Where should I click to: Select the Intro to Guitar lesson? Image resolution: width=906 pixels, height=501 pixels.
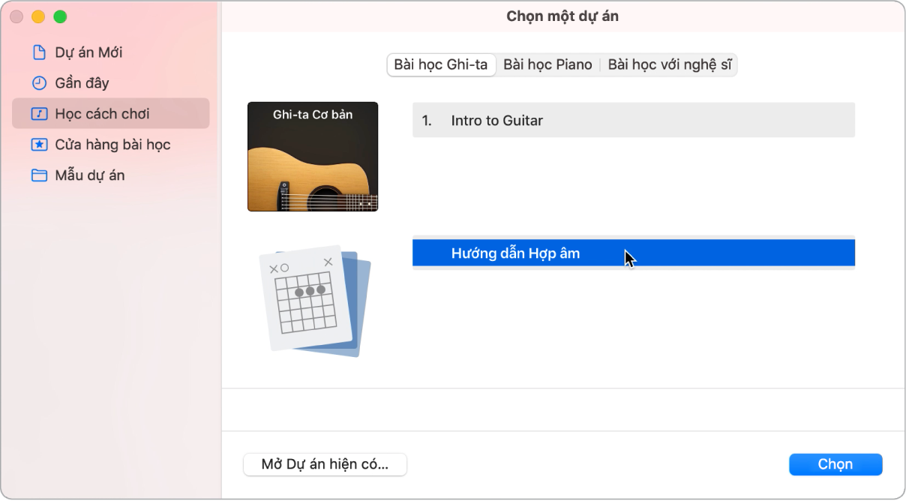634,120
